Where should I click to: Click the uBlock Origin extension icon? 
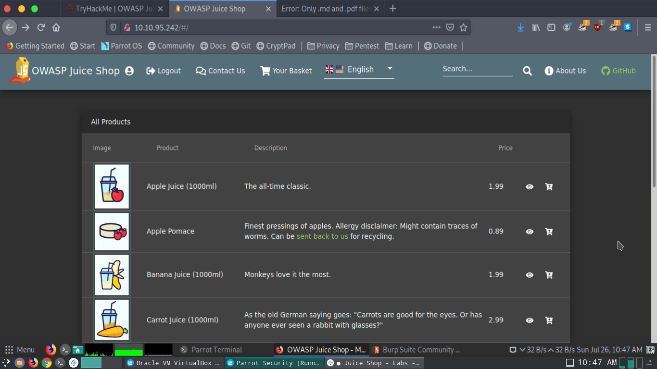click(598, 27)
